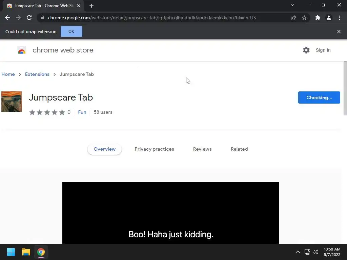Open the clock showing 10:50 AM
The image size is (347, 260).
tap(332, 252)
